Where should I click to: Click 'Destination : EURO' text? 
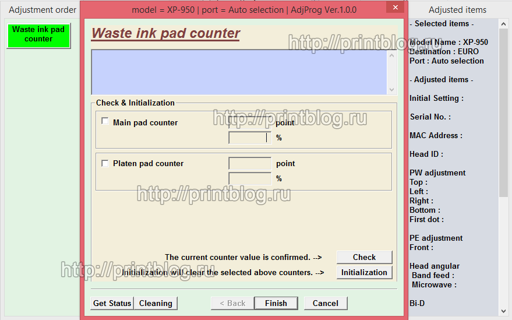click(x=444, y=52)
